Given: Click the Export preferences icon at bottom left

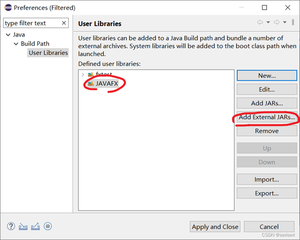Looking at the screenshot, I should (x=36, y=226).
